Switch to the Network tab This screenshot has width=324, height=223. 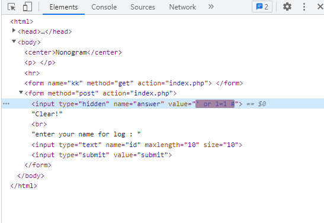pos(182,7)
